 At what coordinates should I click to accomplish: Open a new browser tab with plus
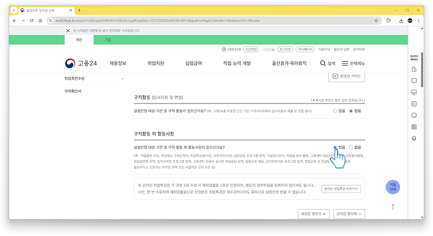[x=79, y=10]
